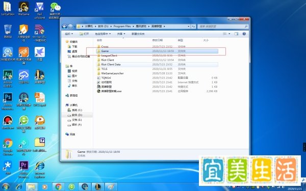
Task: Click 家庭组 (Homegroup) in navigation pane
Action: (73, 95)
